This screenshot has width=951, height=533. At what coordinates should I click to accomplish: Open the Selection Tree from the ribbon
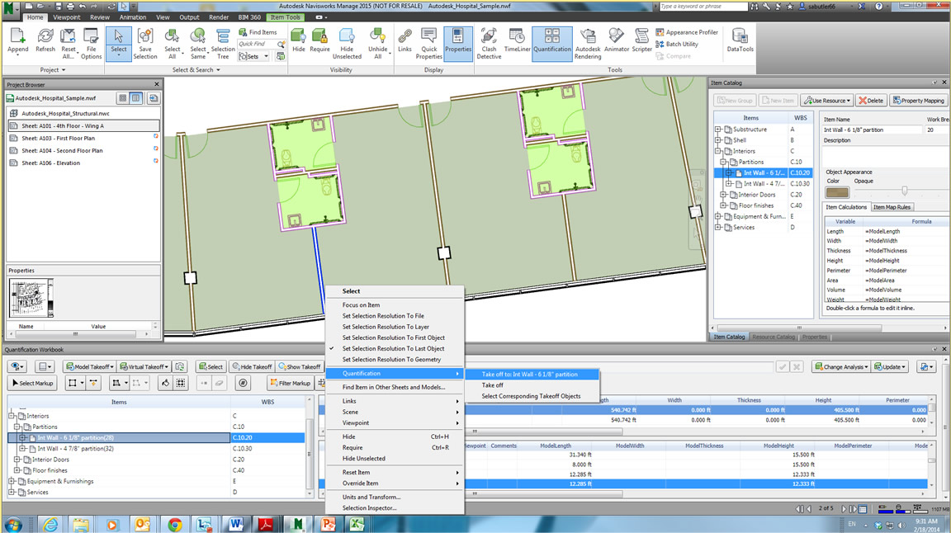click(x=223, y=44)
